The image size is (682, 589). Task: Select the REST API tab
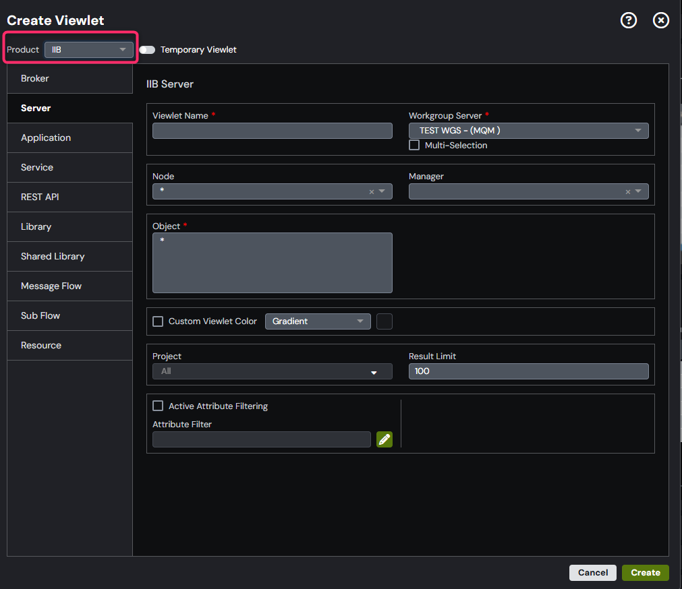69,197
